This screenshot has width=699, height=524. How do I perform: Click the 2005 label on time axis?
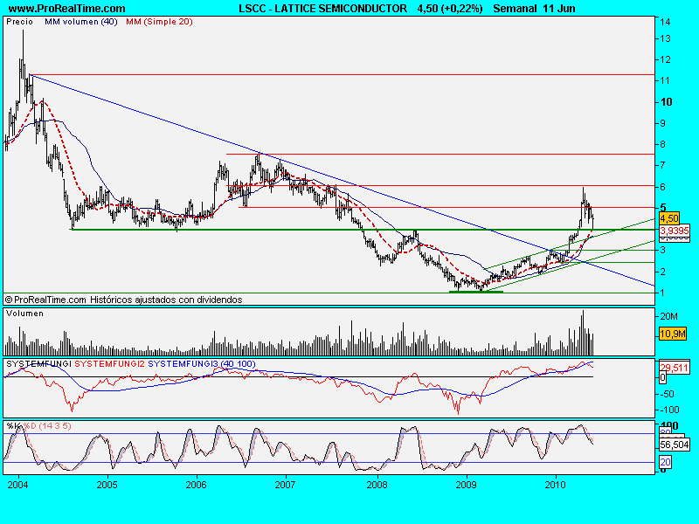[107, 485]
